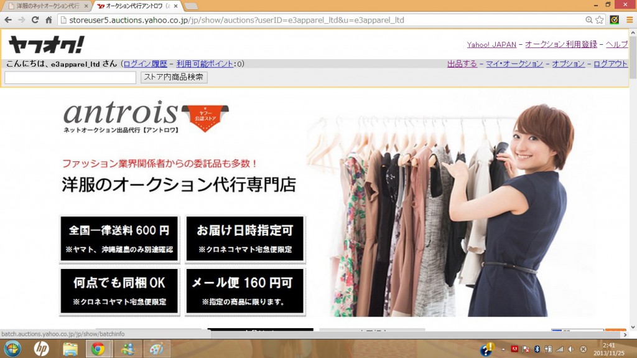Viewport: 637px width, 358px height.
Task: Click the ログアウト link
Action: [x=610, y=64]
